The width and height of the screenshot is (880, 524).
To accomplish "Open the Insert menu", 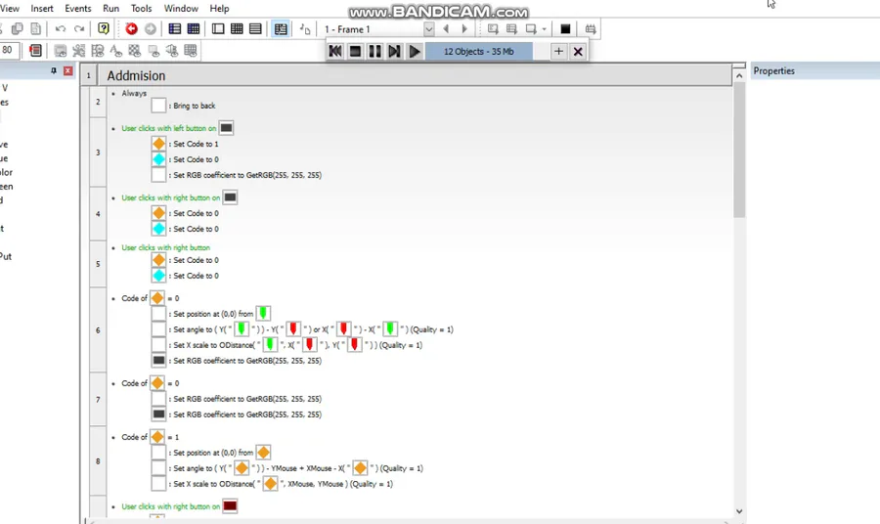I will point(42,9).
